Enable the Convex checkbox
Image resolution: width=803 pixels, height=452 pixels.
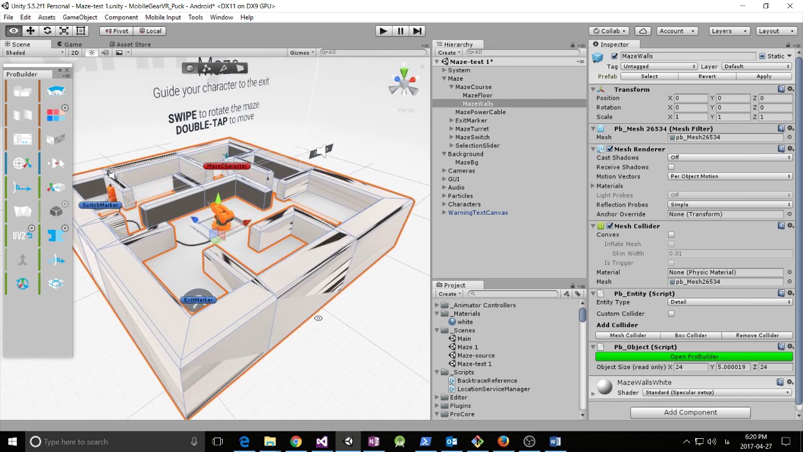pos(671,235)
